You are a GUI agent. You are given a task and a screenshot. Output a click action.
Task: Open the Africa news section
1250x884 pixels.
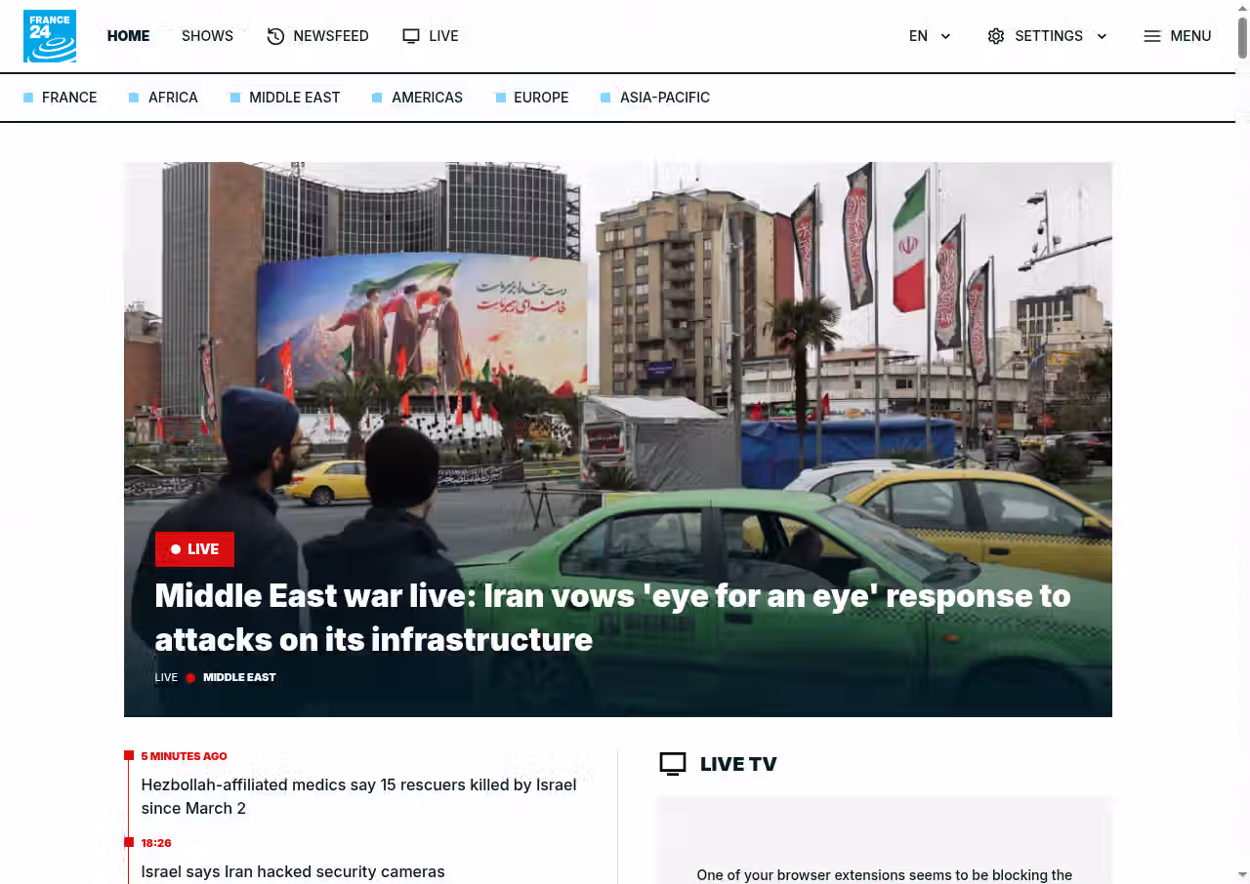coord(173,98)
